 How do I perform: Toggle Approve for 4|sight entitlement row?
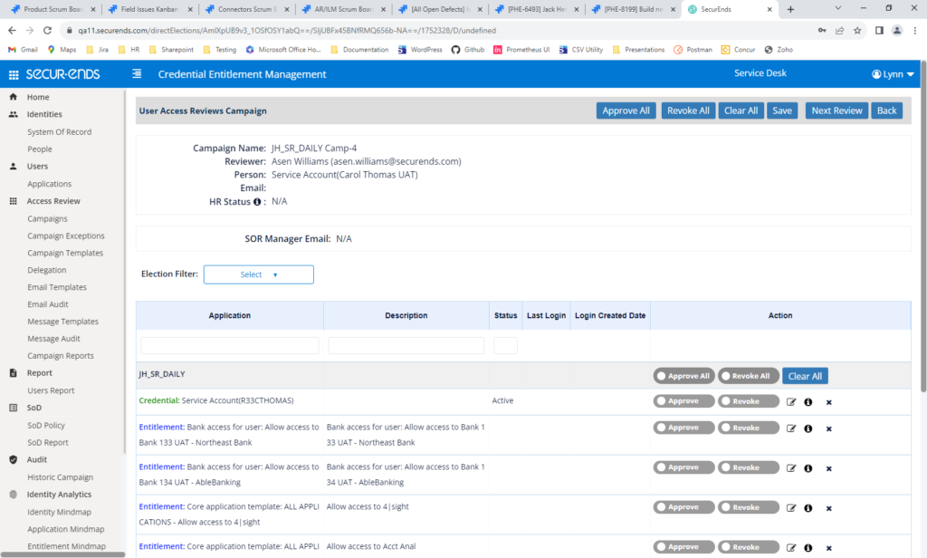coord(684,507)
